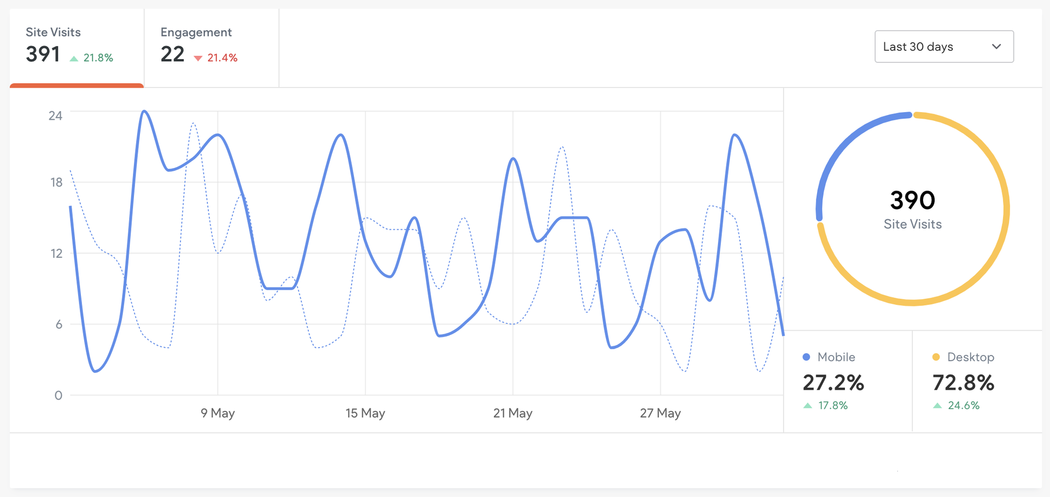Click the green arrow beside 17.8%
Screen dimensions: 1050x497
pos(808,406)
